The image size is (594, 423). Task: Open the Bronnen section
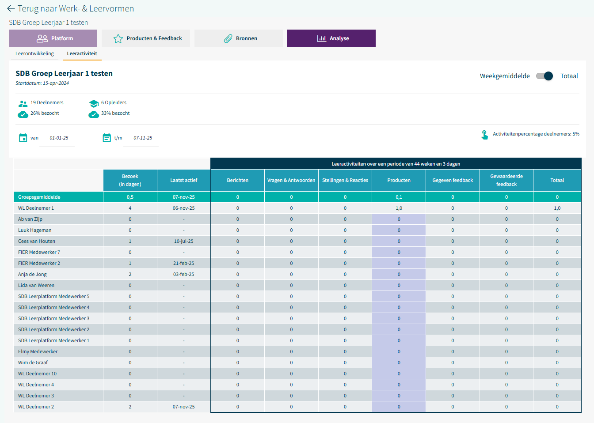tap(239, 38)
